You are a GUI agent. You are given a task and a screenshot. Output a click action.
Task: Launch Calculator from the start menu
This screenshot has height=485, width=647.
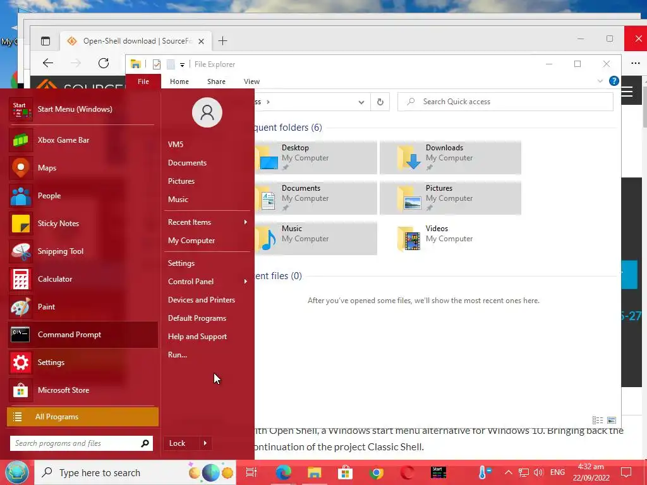(x=82, y=279)
